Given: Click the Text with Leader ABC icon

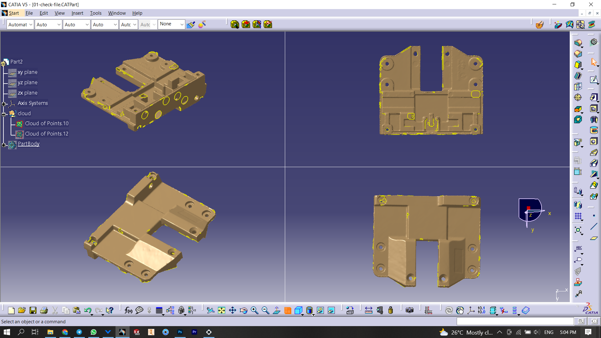Looking at the screenshot, I should (x=578, y=249).
